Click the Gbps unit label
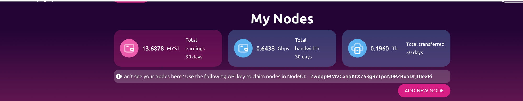This screenshot has height=101, width=523. pyautogui.click(x=283, y=49)
